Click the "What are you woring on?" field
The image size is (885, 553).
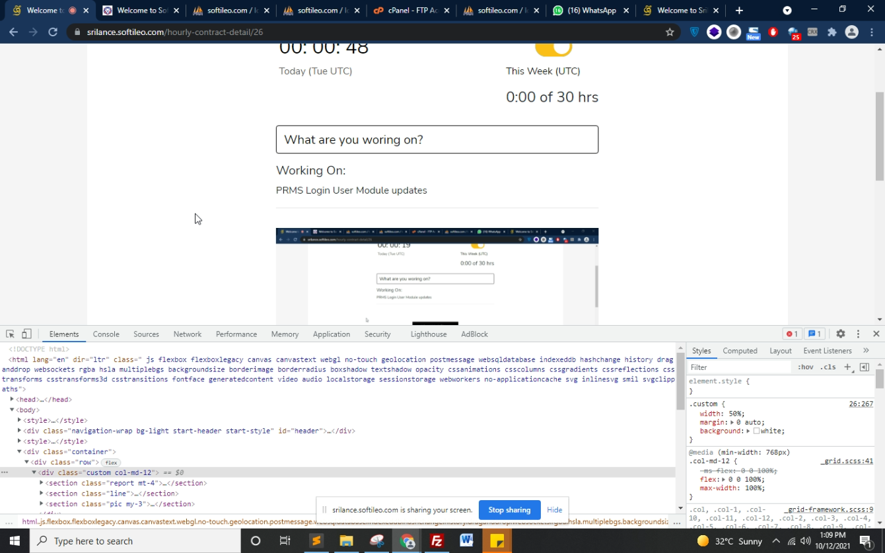tap(437, 139)
